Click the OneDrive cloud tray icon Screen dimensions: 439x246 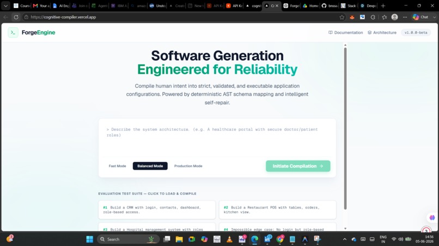coord(354,239)
